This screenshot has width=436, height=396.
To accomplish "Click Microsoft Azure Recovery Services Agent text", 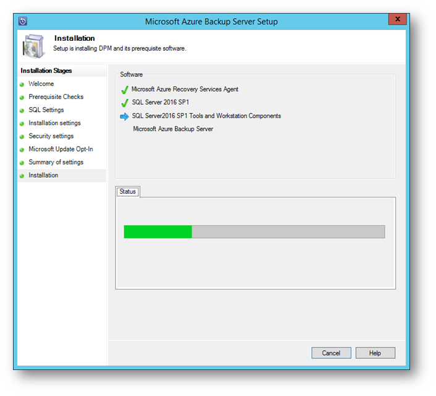I will [x=185, y=89].
